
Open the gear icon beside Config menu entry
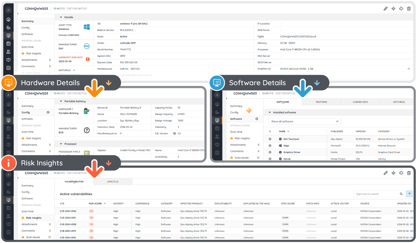[48, 112]
